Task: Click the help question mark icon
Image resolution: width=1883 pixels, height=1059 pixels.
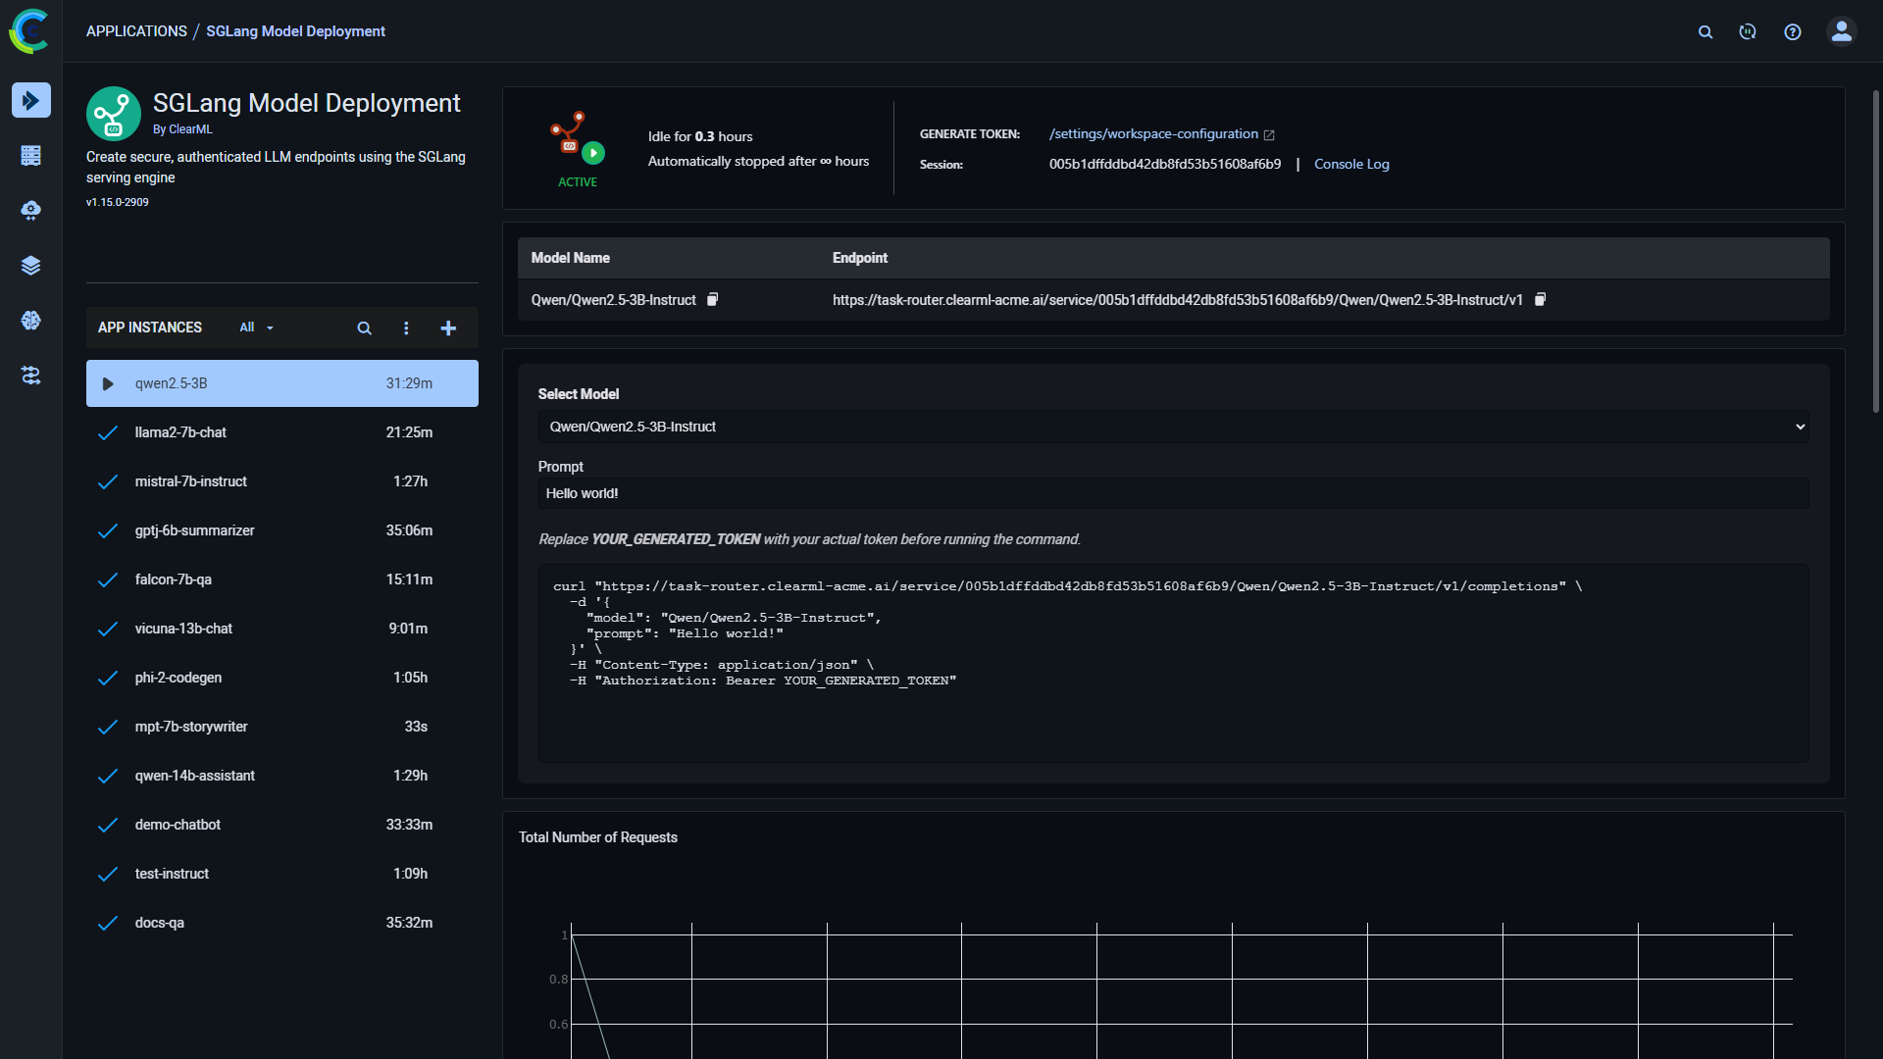Action: pyautogui.click(x=1792, y=32)
